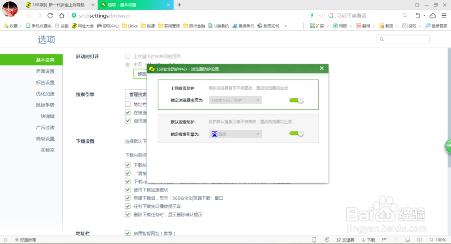The width and height of the screenshot is (451, 244).
Task: Open the 银行金融 bookmark folder
Action: (194, 26)
